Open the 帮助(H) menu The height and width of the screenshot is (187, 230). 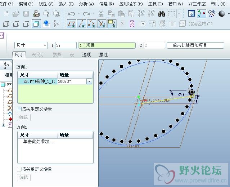[x=218, y=4]
